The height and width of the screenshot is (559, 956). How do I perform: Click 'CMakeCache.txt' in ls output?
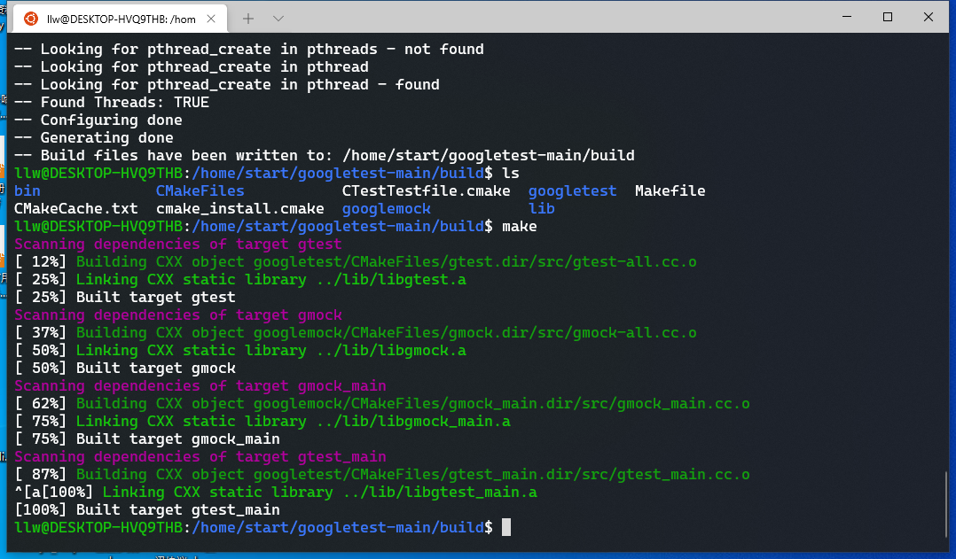coord(76,208)
